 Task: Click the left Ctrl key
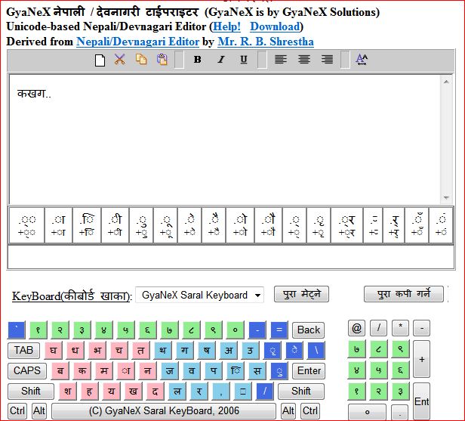[x=17, y=411]
